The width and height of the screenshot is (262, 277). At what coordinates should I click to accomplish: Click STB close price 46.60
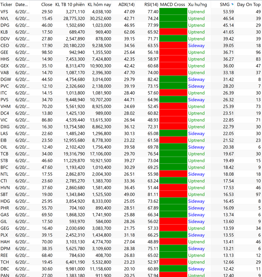(x=47, y=161)
